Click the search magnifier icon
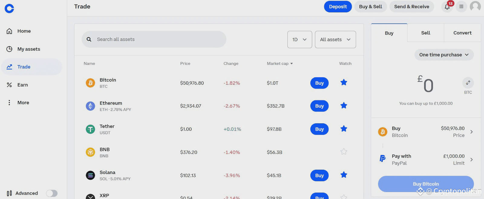The image size is (484, 199). (89, 39)
